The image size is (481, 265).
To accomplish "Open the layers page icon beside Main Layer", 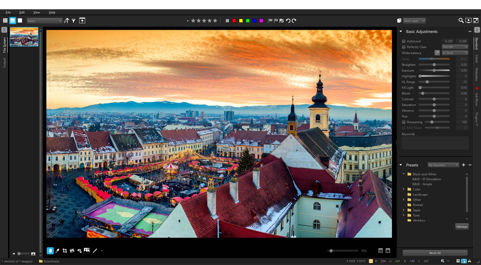I will pyautogui.click(x=399, y=21).
